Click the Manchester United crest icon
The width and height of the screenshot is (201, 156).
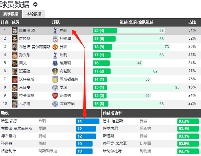click(55, 47)
